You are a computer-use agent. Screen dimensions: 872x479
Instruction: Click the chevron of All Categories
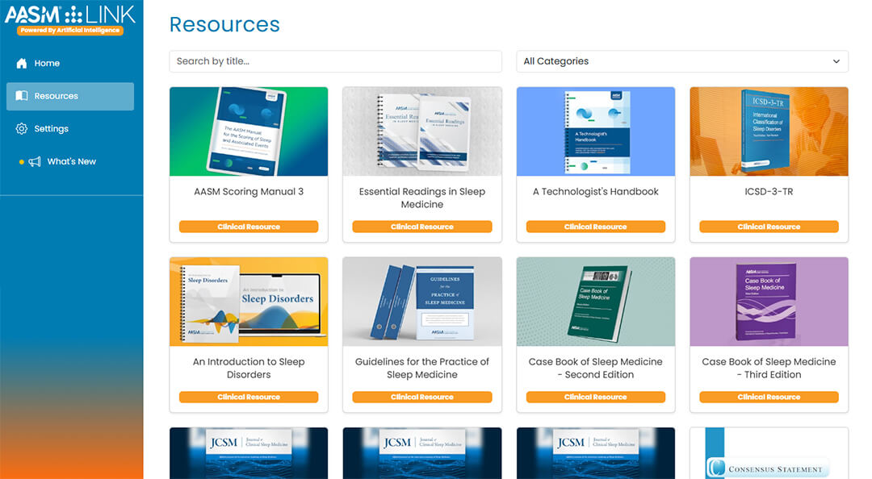pos(836,61)
